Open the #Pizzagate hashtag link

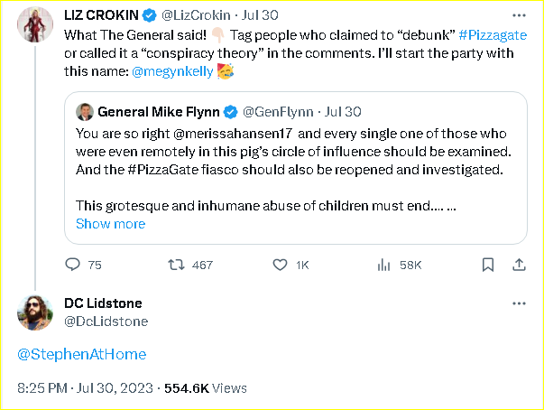pos(491,34)
